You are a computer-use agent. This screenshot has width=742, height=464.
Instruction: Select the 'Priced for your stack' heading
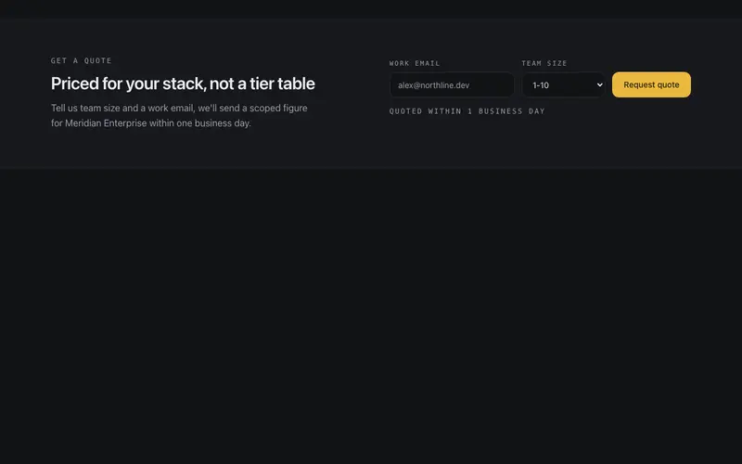183,84
